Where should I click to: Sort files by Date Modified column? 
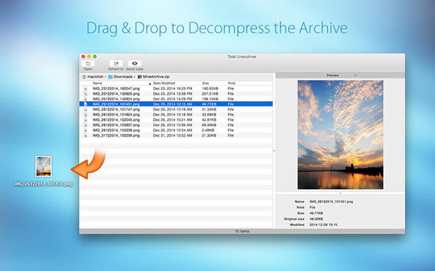164,83
